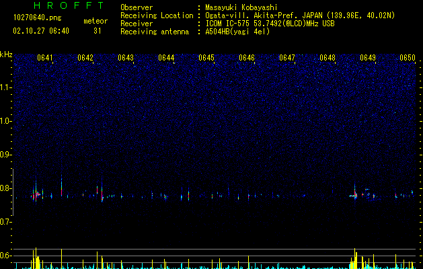Click the Receiving antenna label
423x269 pixels.
pyautogui.click(x=155, y=32)
